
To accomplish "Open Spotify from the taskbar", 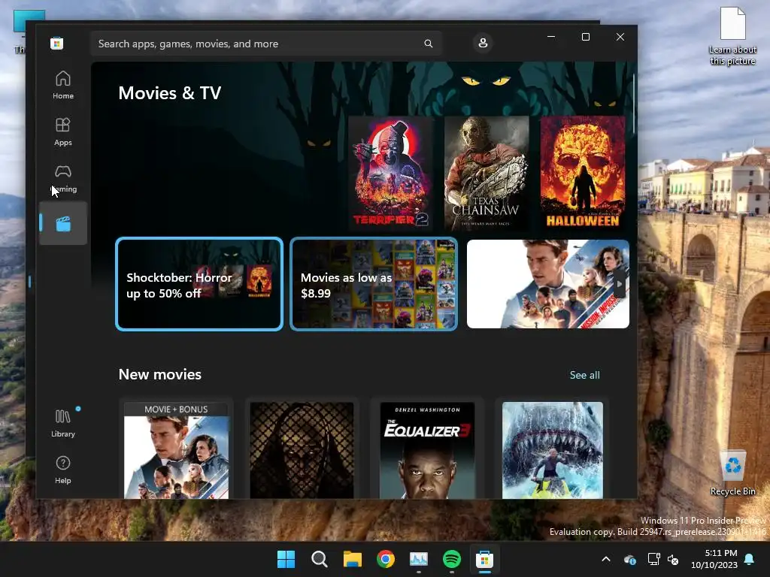I will (452, 559).
